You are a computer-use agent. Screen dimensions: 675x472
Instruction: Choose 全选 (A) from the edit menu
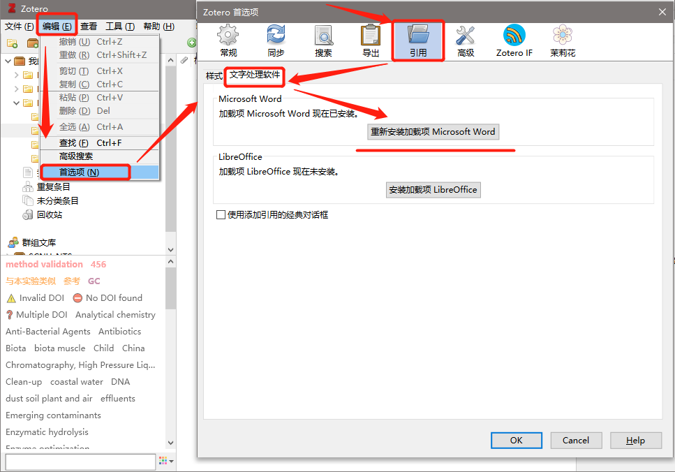coord(100,127)
